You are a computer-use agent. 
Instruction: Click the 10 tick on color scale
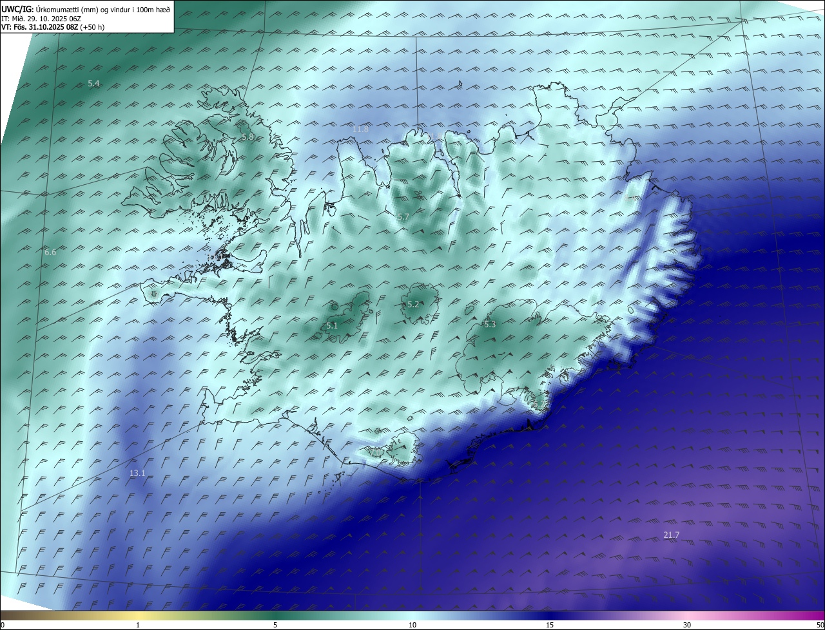pyautogui.click(x=412, y=625)
